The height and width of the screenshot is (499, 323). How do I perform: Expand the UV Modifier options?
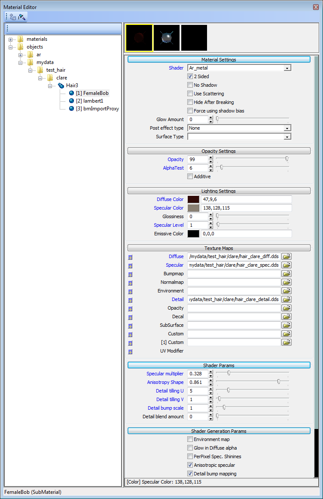(130, 352)
